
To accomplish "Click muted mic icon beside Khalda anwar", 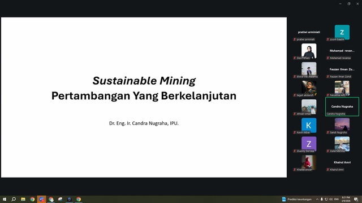I will 295,170.
